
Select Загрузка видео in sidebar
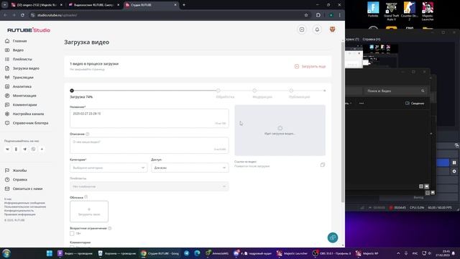(22, 68)
